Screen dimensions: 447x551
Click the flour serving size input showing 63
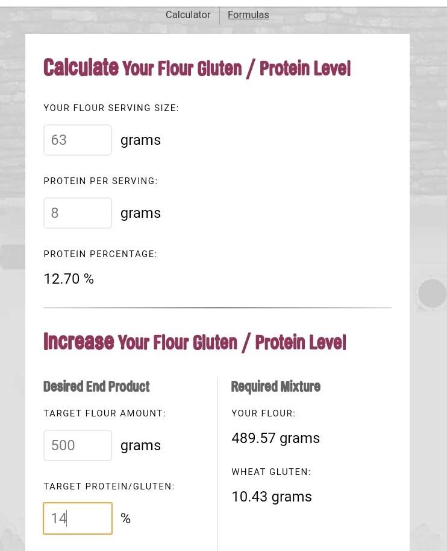[77, 139]
